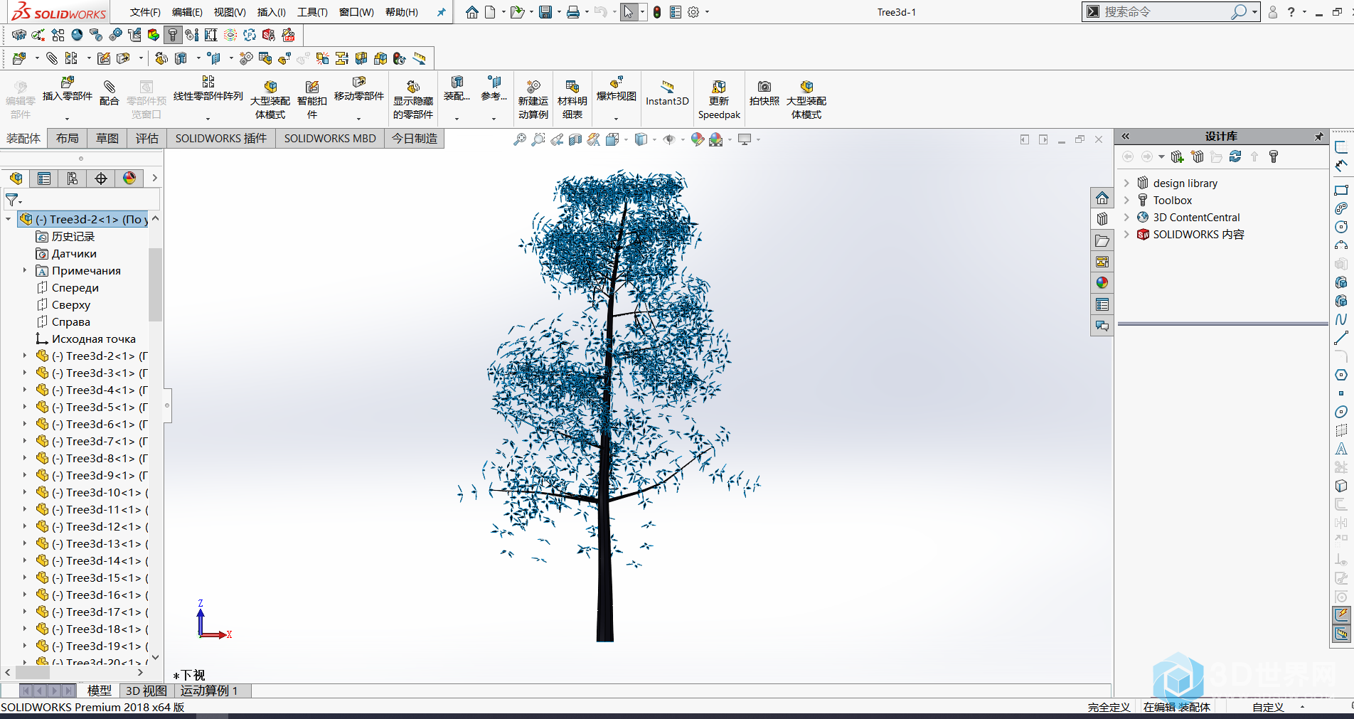Viewport: 1354px width, 719px height.
Task: Open the ConfigurationManager tab icon
Action: point(73,178)
